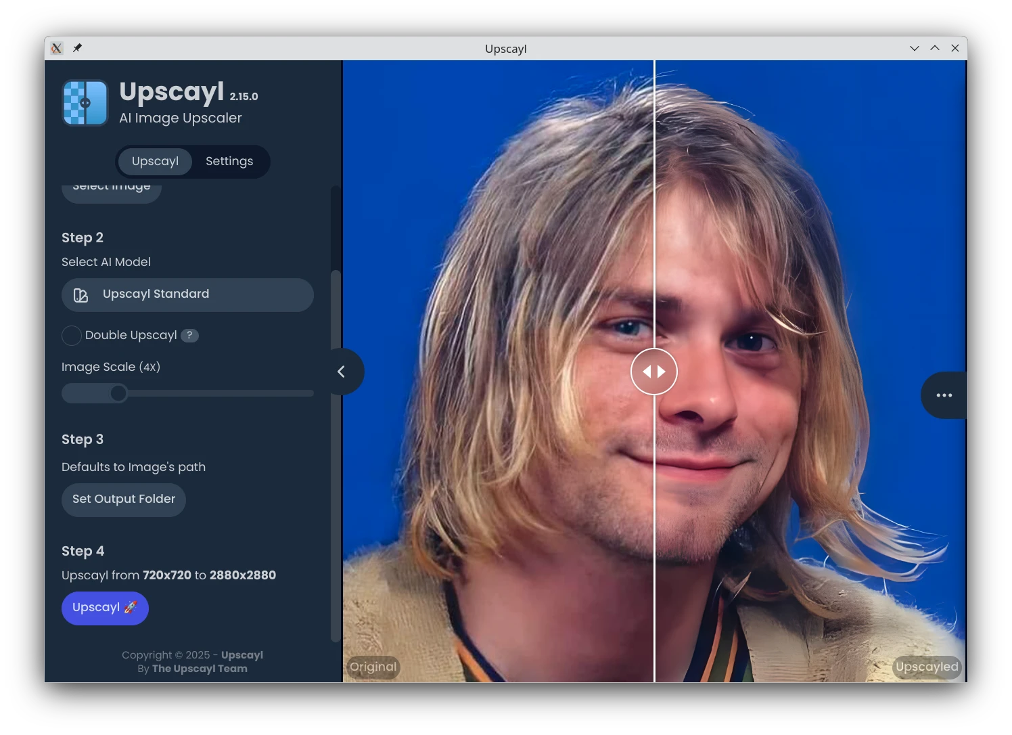The width and height of the screenshot is (1012, 735).
Task: Minimize the Upscayl window
Action: [914, 48]
